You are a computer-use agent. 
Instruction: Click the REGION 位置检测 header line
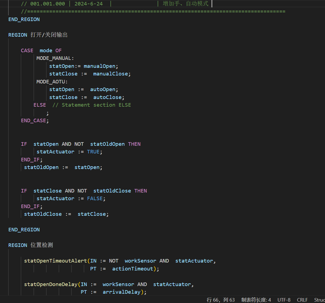31,245
